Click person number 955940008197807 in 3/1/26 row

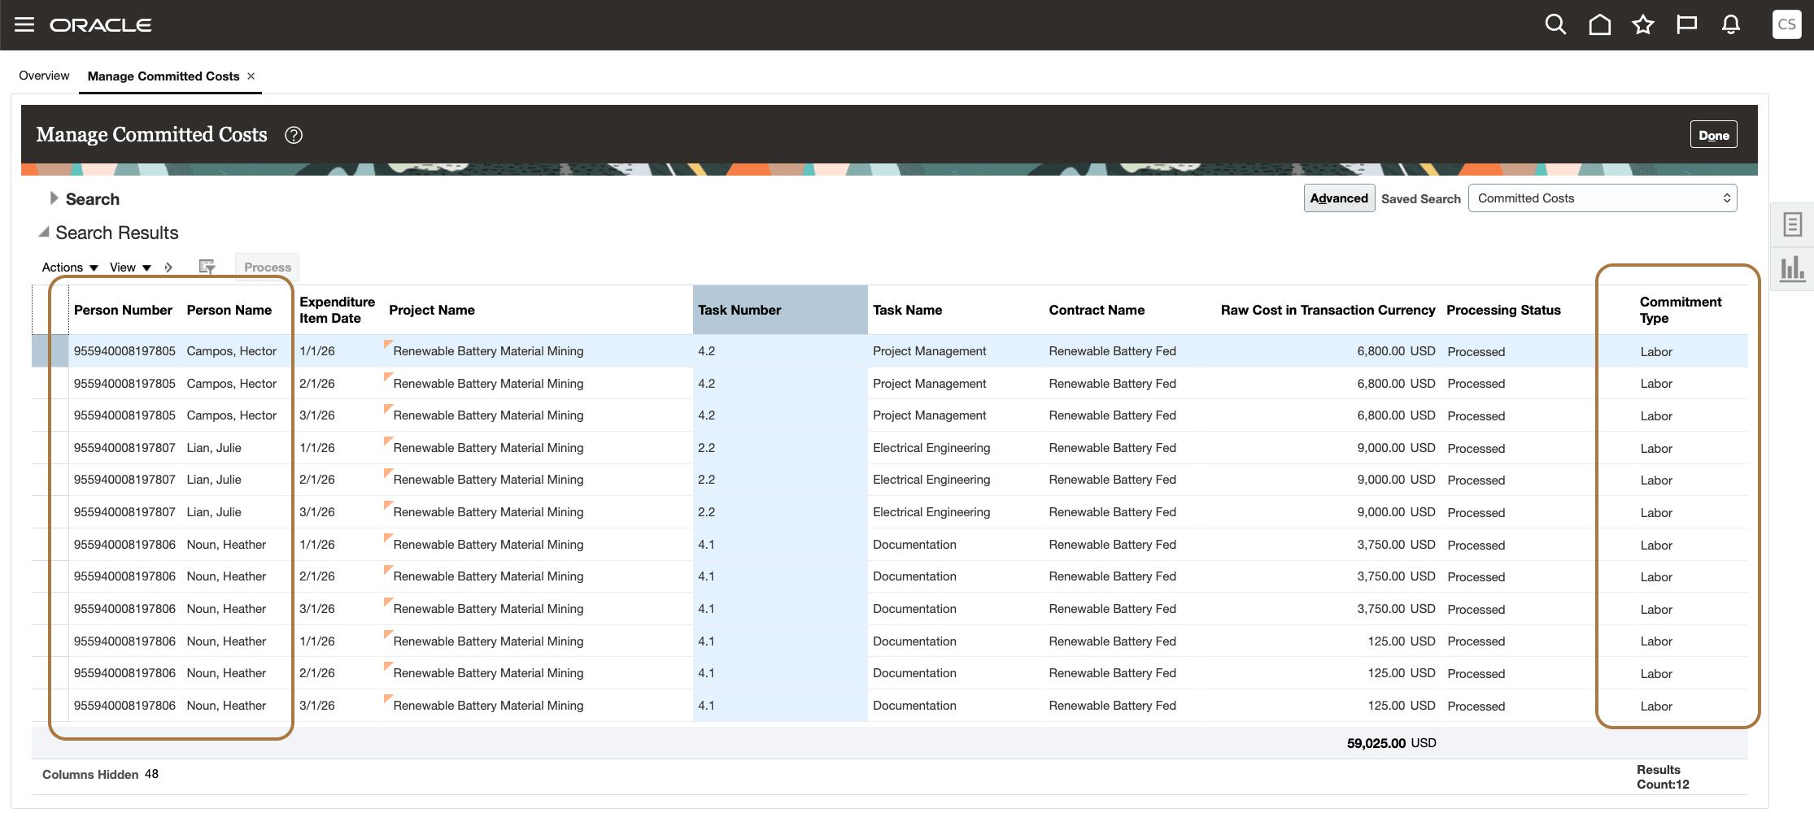tap(124, 512)
